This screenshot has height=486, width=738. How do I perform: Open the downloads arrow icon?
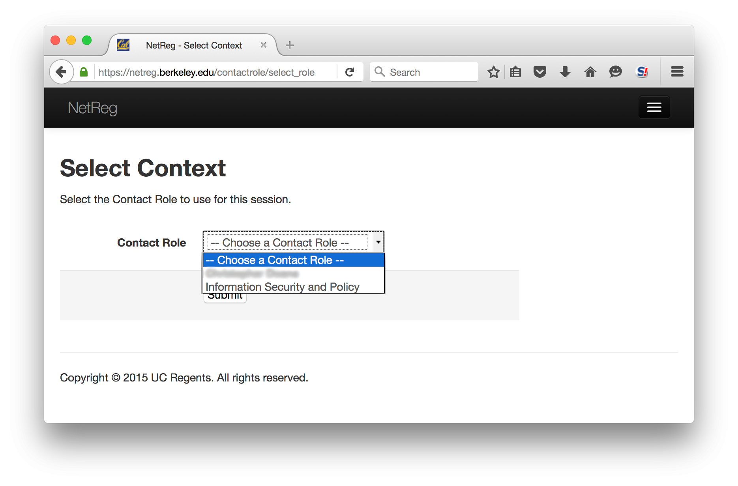565,72
